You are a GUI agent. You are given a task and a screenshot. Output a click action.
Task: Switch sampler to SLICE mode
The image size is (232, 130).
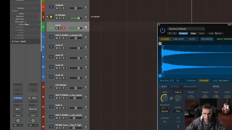(192, 39)
